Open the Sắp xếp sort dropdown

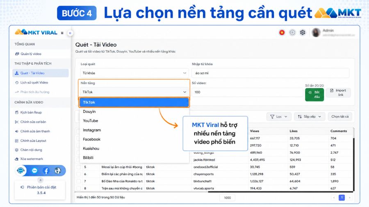point(310,117)
